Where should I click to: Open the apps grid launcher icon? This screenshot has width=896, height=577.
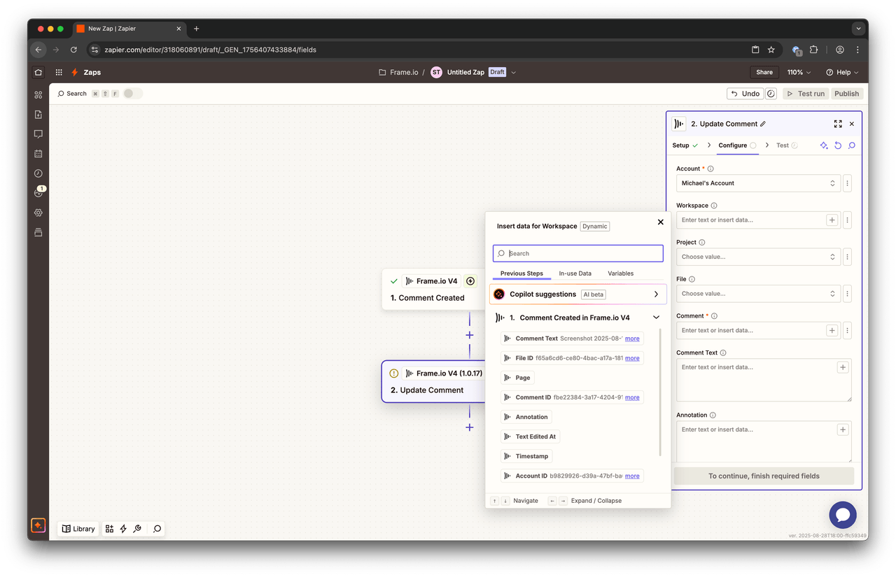tap(59, 72)
